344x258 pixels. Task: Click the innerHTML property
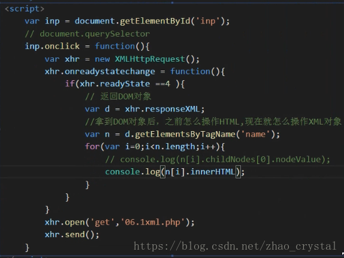click(213, 172)
